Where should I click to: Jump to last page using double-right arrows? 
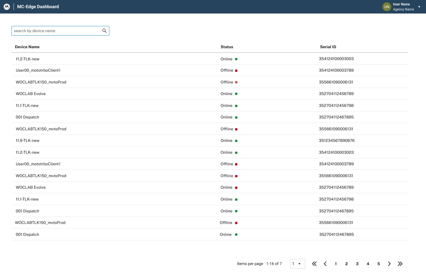click(400, 264)
